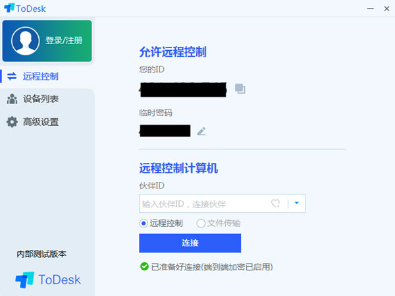This screenshot has width=395, height=296.
Task: Select the 文件传输 radio button
Action: (x=201, y=223)
